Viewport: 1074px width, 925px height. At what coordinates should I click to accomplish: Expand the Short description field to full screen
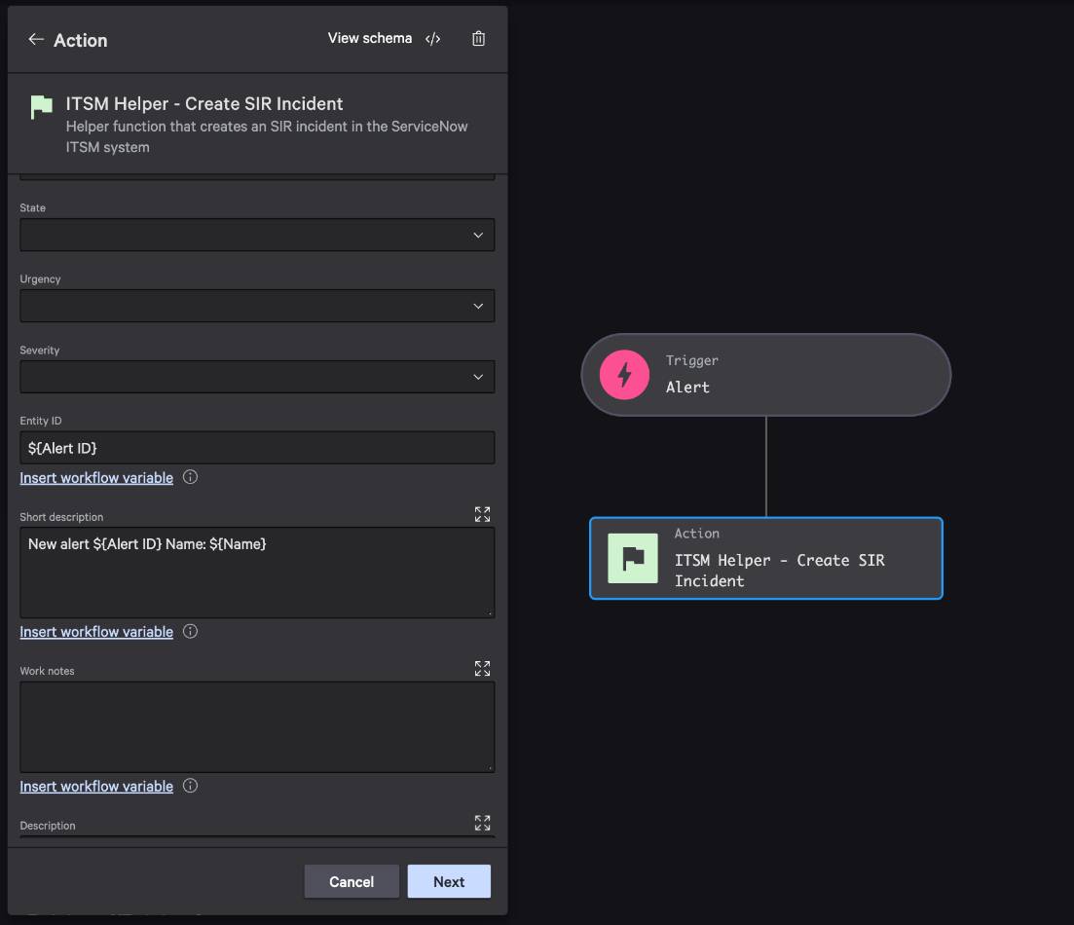[x=482, y=514]
